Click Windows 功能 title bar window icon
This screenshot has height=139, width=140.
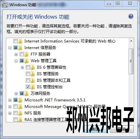click(5, 5)
